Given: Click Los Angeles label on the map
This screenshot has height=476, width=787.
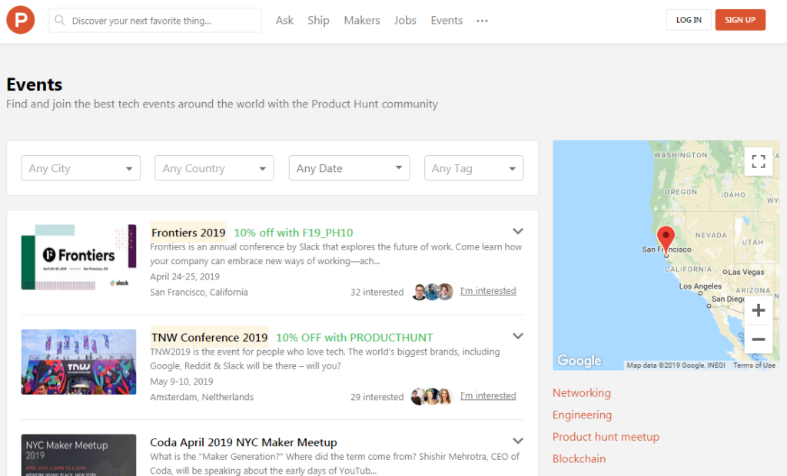Looking at the screenshot, I should tap(700, 286).
